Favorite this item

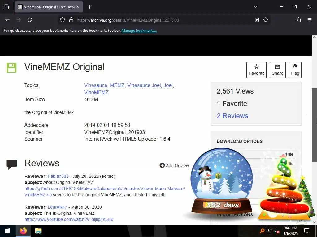pos(256,70)
